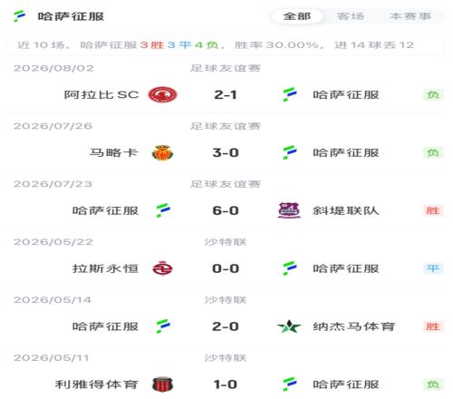Open the 斜堤联队 purple crest
453x399 pixels.
[288, 210]
